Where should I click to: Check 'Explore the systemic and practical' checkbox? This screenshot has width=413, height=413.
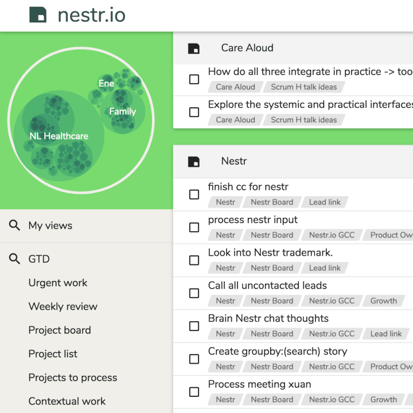click(x=194, y=112)
